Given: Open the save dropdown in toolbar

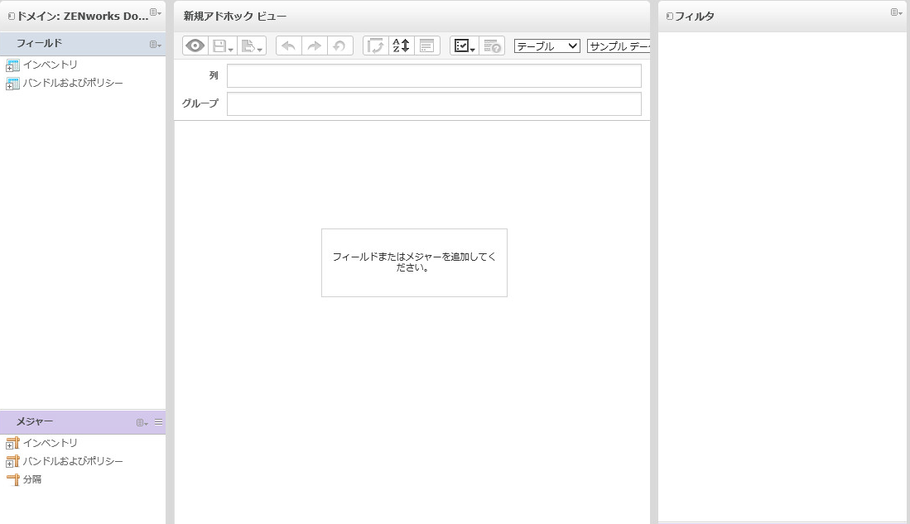Looking at the screenshot, I should pyautogui.click(x=223, y=46).
